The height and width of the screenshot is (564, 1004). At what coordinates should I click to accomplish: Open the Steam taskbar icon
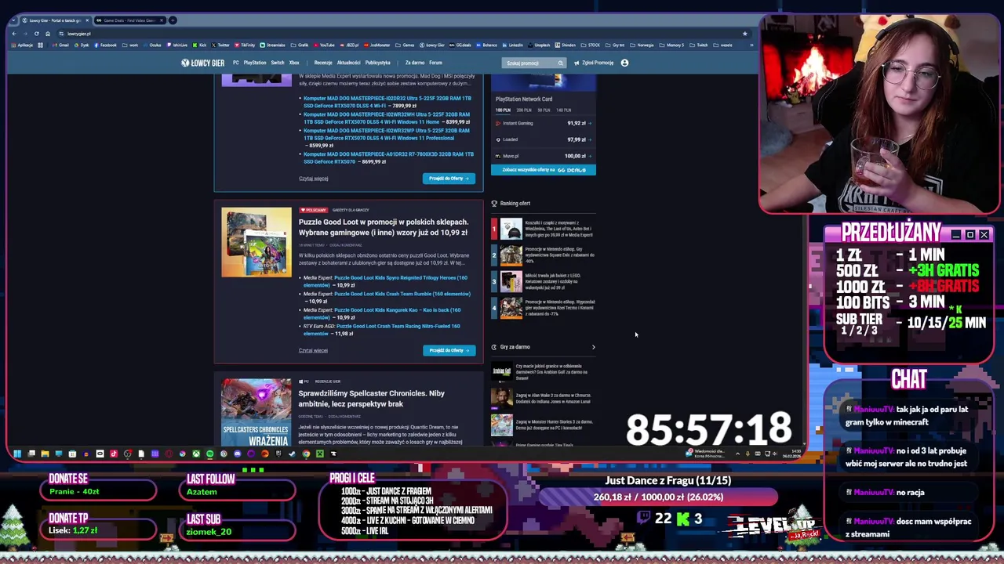pos(292,454)
